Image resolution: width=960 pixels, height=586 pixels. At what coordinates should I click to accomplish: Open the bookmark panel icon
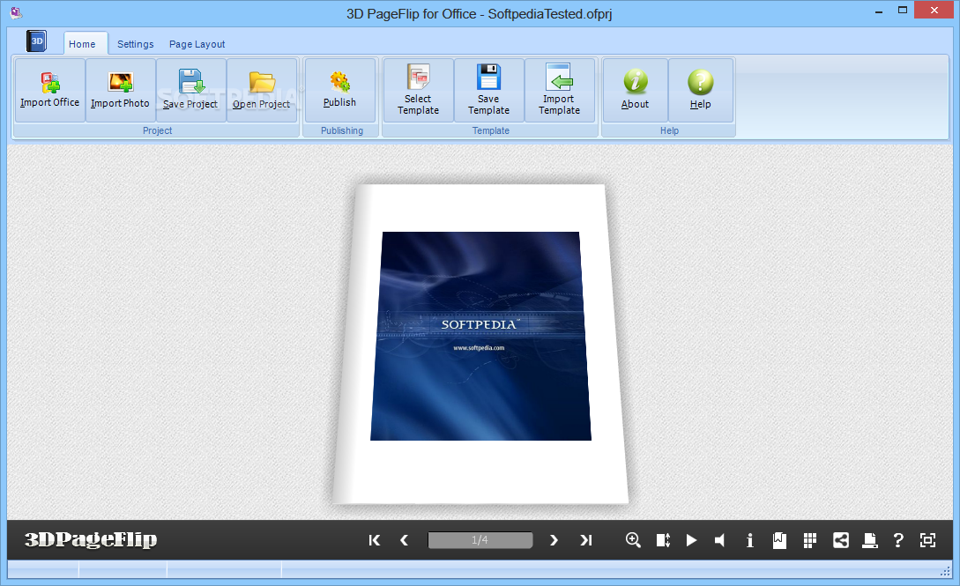point(779,540)
